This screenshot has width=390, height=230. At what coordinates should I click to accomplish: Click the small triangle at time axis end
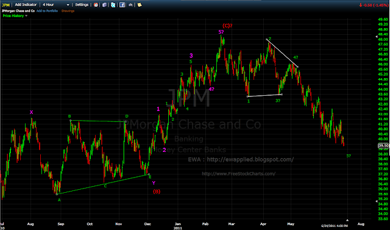pos(347,220)
